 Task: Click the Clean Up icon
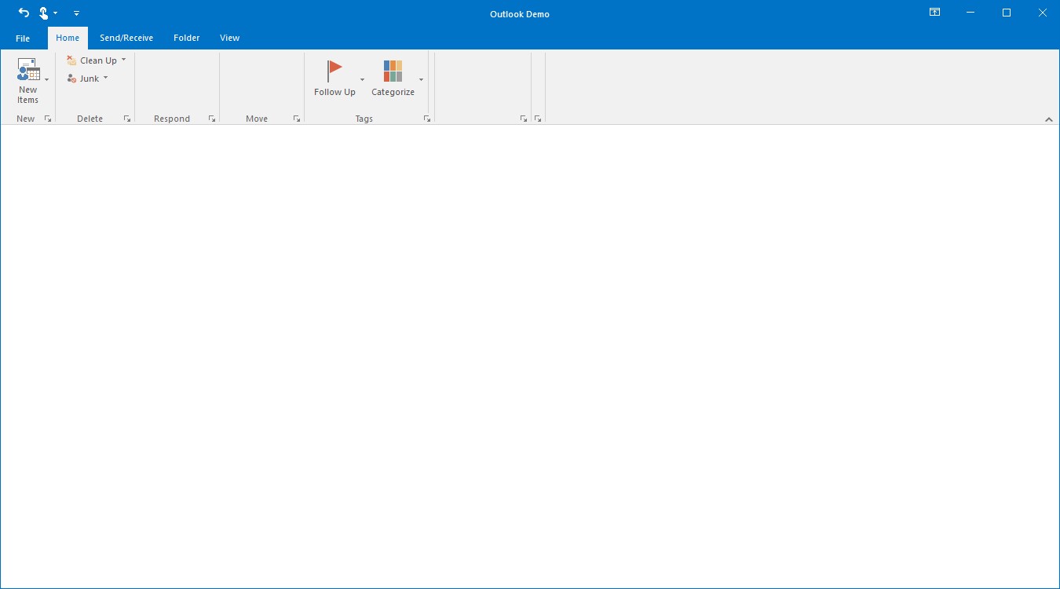[x=71, y=60]
